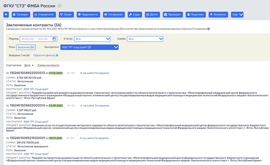The image size is (270, 165).
Task: Open the Учредители tab
Action: pos(45,14)
